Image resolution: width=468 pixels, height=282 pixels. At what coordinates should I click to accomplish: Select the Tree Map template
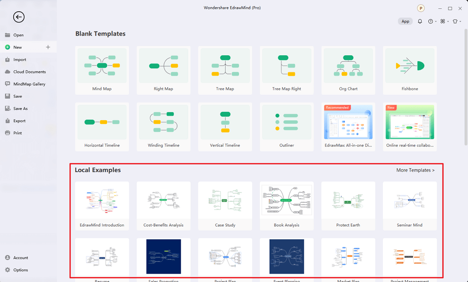225,70
